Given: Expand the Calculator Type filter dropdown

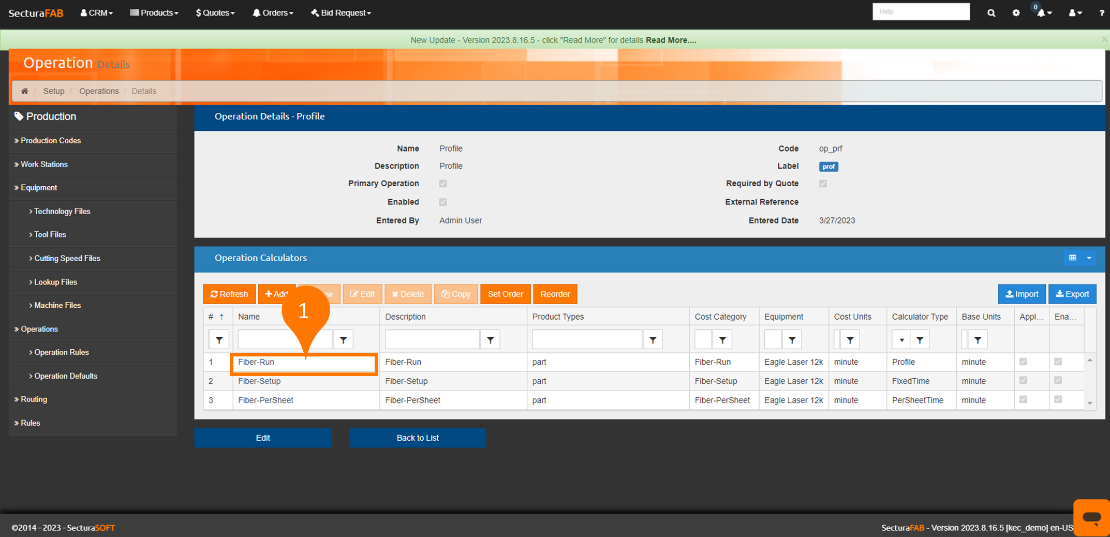Looking at the screenshot, I should coord(901,340).
